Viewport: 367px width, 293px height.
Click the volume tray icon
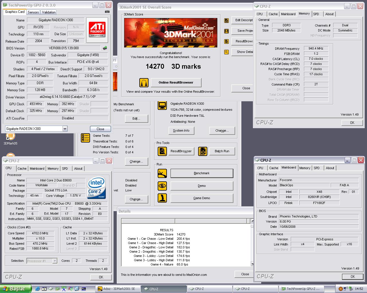pyautogui.click(x=346, y=289)
